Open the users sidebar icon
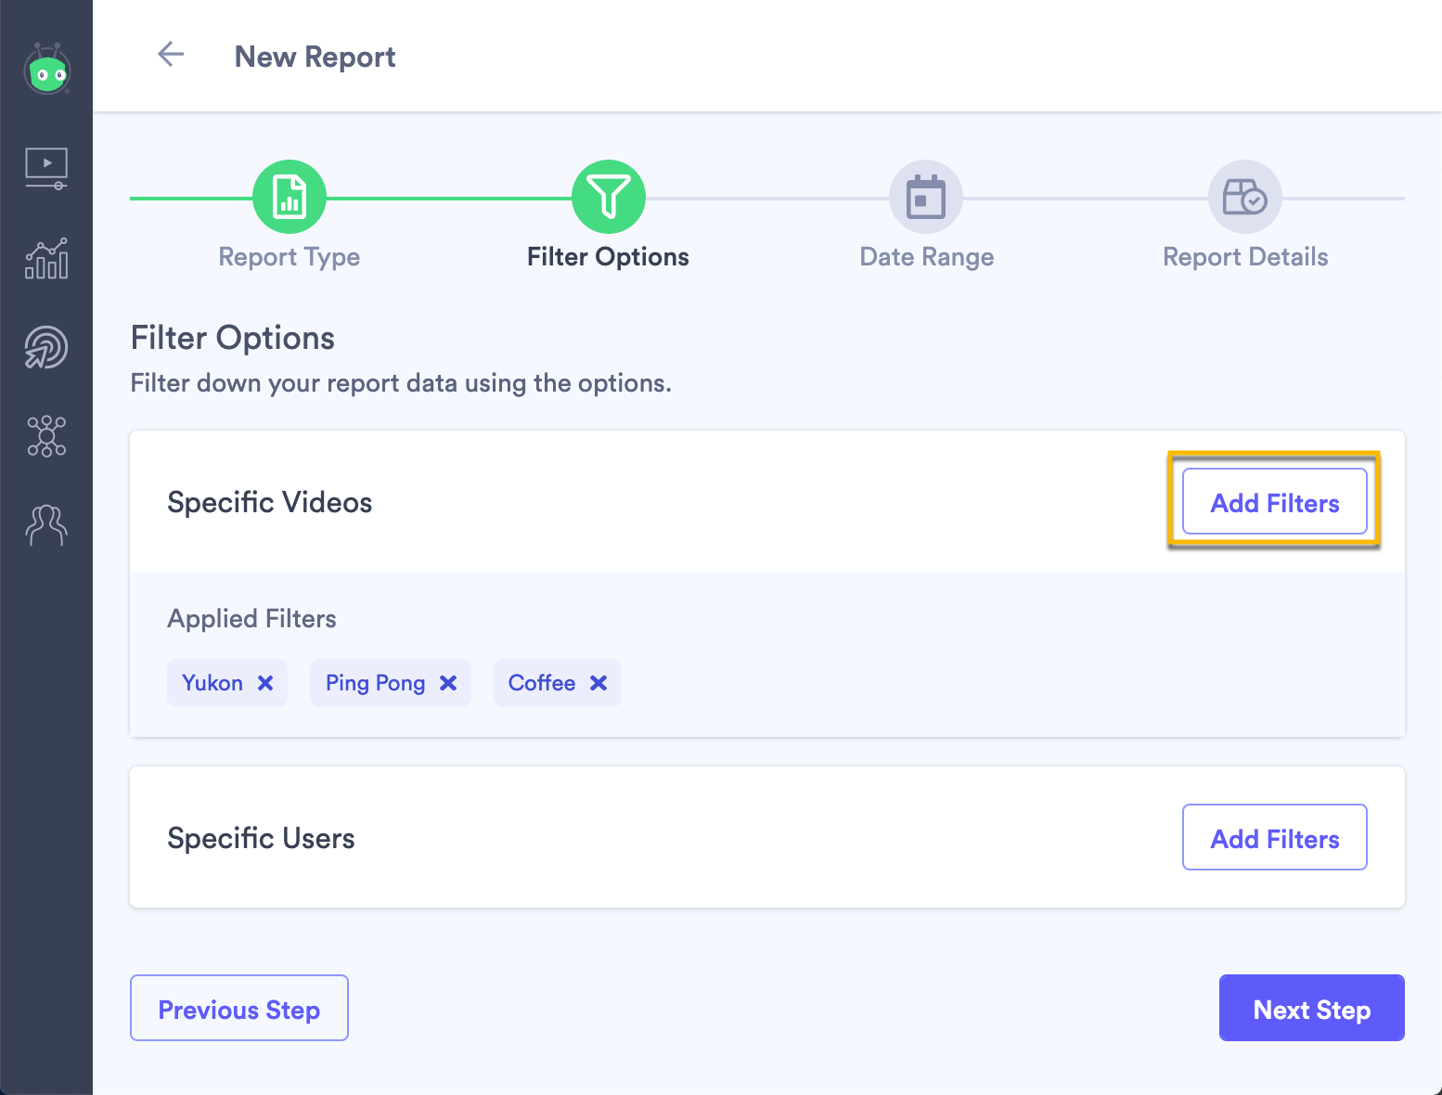 pos(46,525)
